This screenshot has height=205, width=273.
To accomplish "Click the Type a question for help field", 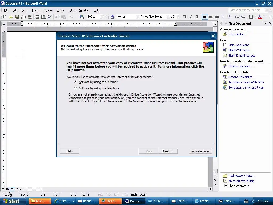I will point(246,10).
